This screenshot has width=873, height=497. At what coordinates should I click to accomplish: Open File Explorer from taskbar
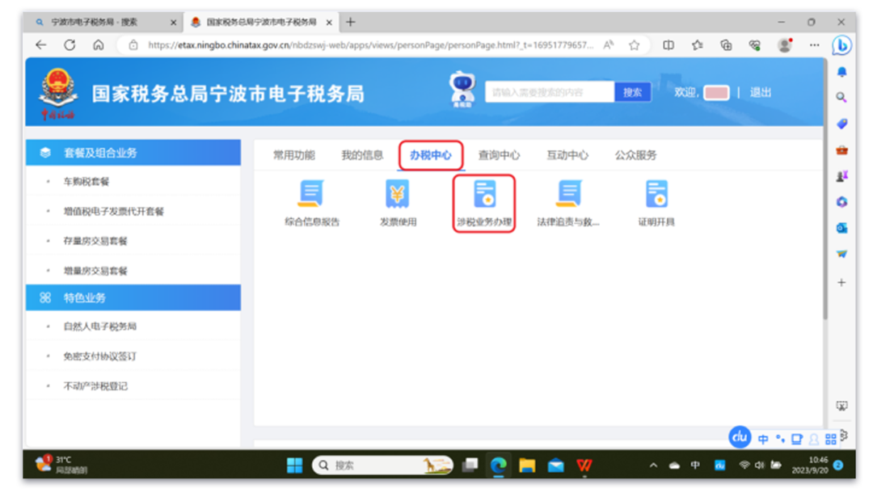(x=527, y=465)
